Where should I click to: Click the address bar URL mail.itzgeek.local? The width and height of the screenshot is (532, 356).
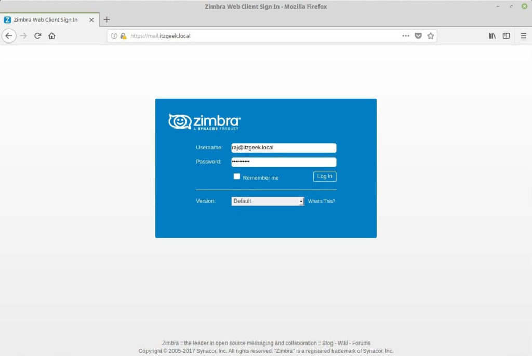click(160, 36)
